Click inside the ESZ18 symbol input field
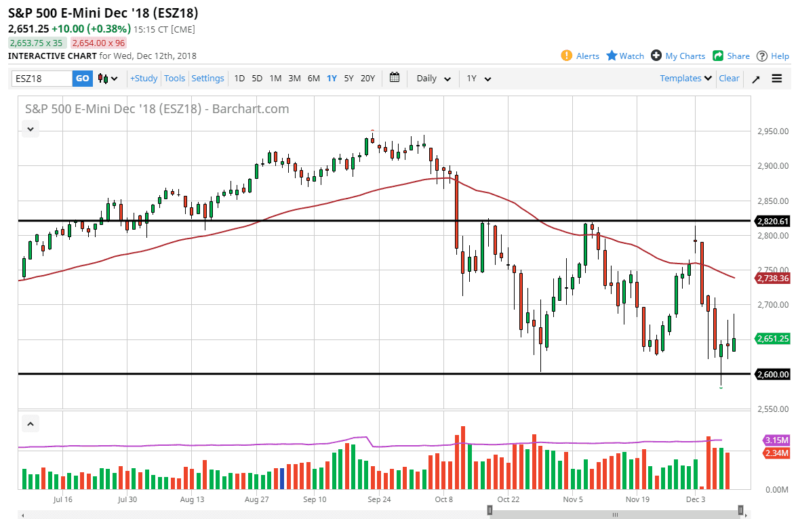This screenshot has height=519, width=798. point(39,78)
